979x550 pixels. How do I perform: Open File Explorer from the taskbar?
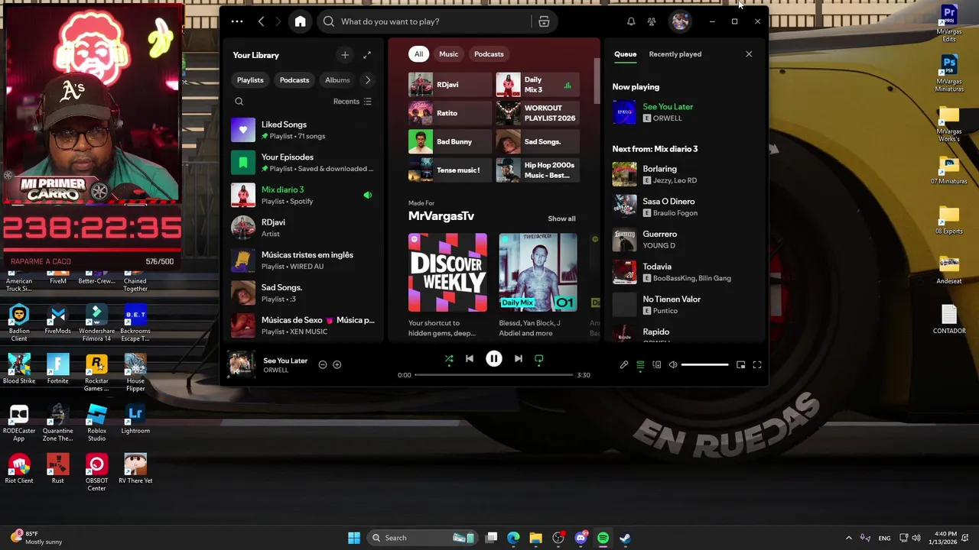(535, 538)
